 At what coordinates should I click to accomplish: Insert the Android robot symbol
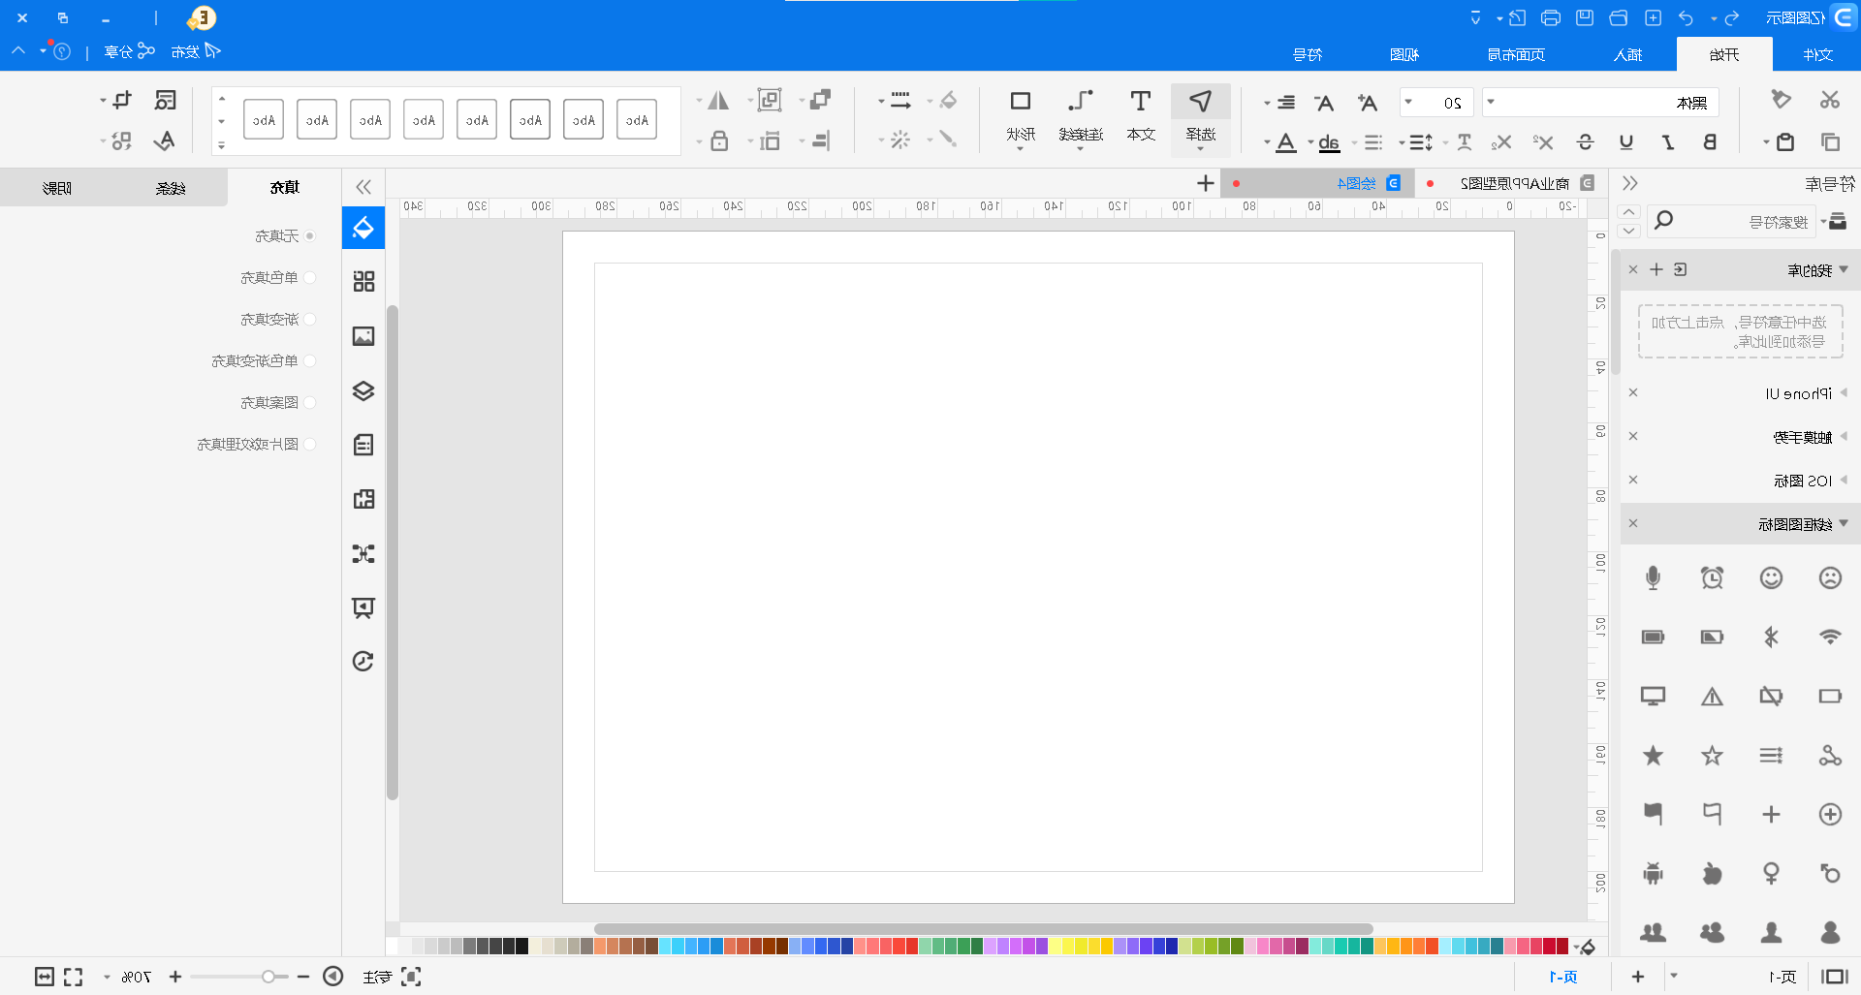[x=1654, y=873]
